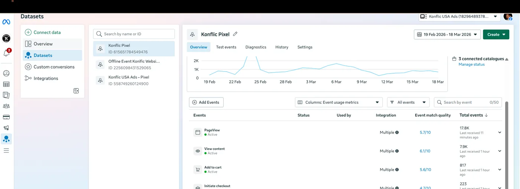Sort by Total events arrow

pyautogui.click(x=486, y=115)
